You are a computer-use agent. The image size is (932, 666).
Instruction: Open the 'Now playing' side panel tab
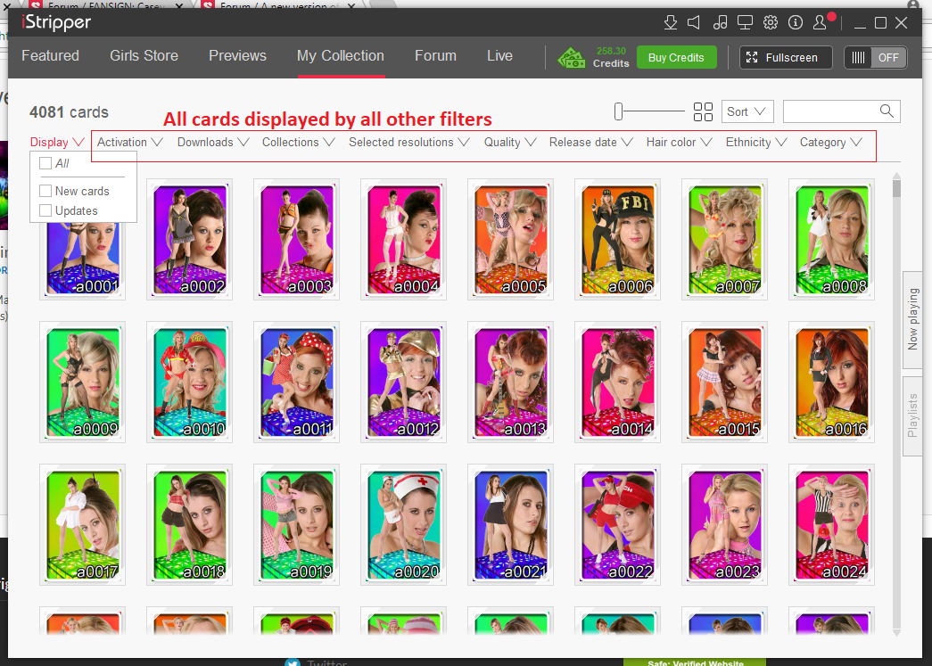coord(912,319)
